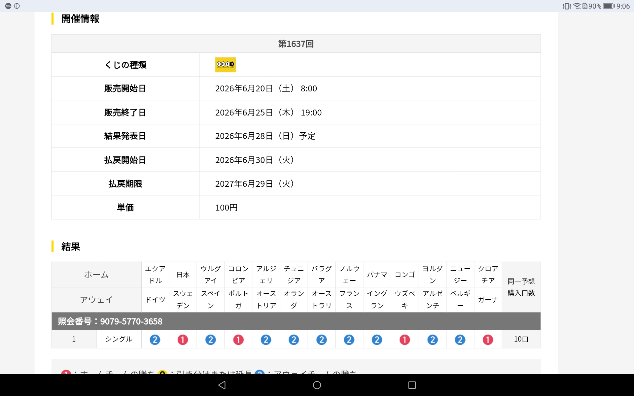Click the blue 2 icon under アルジェリ column

point(266,340)
